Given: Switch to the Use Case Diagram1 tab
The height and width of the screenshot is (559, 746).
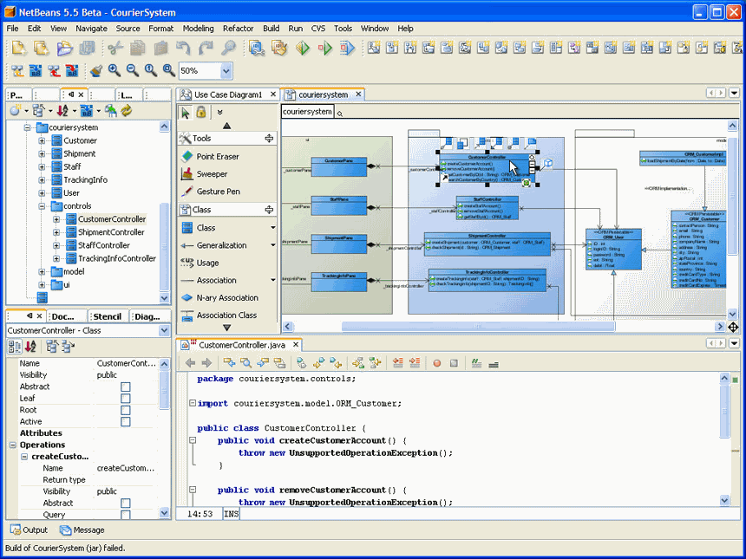Looking at the screenshot, I should (228, 94).
